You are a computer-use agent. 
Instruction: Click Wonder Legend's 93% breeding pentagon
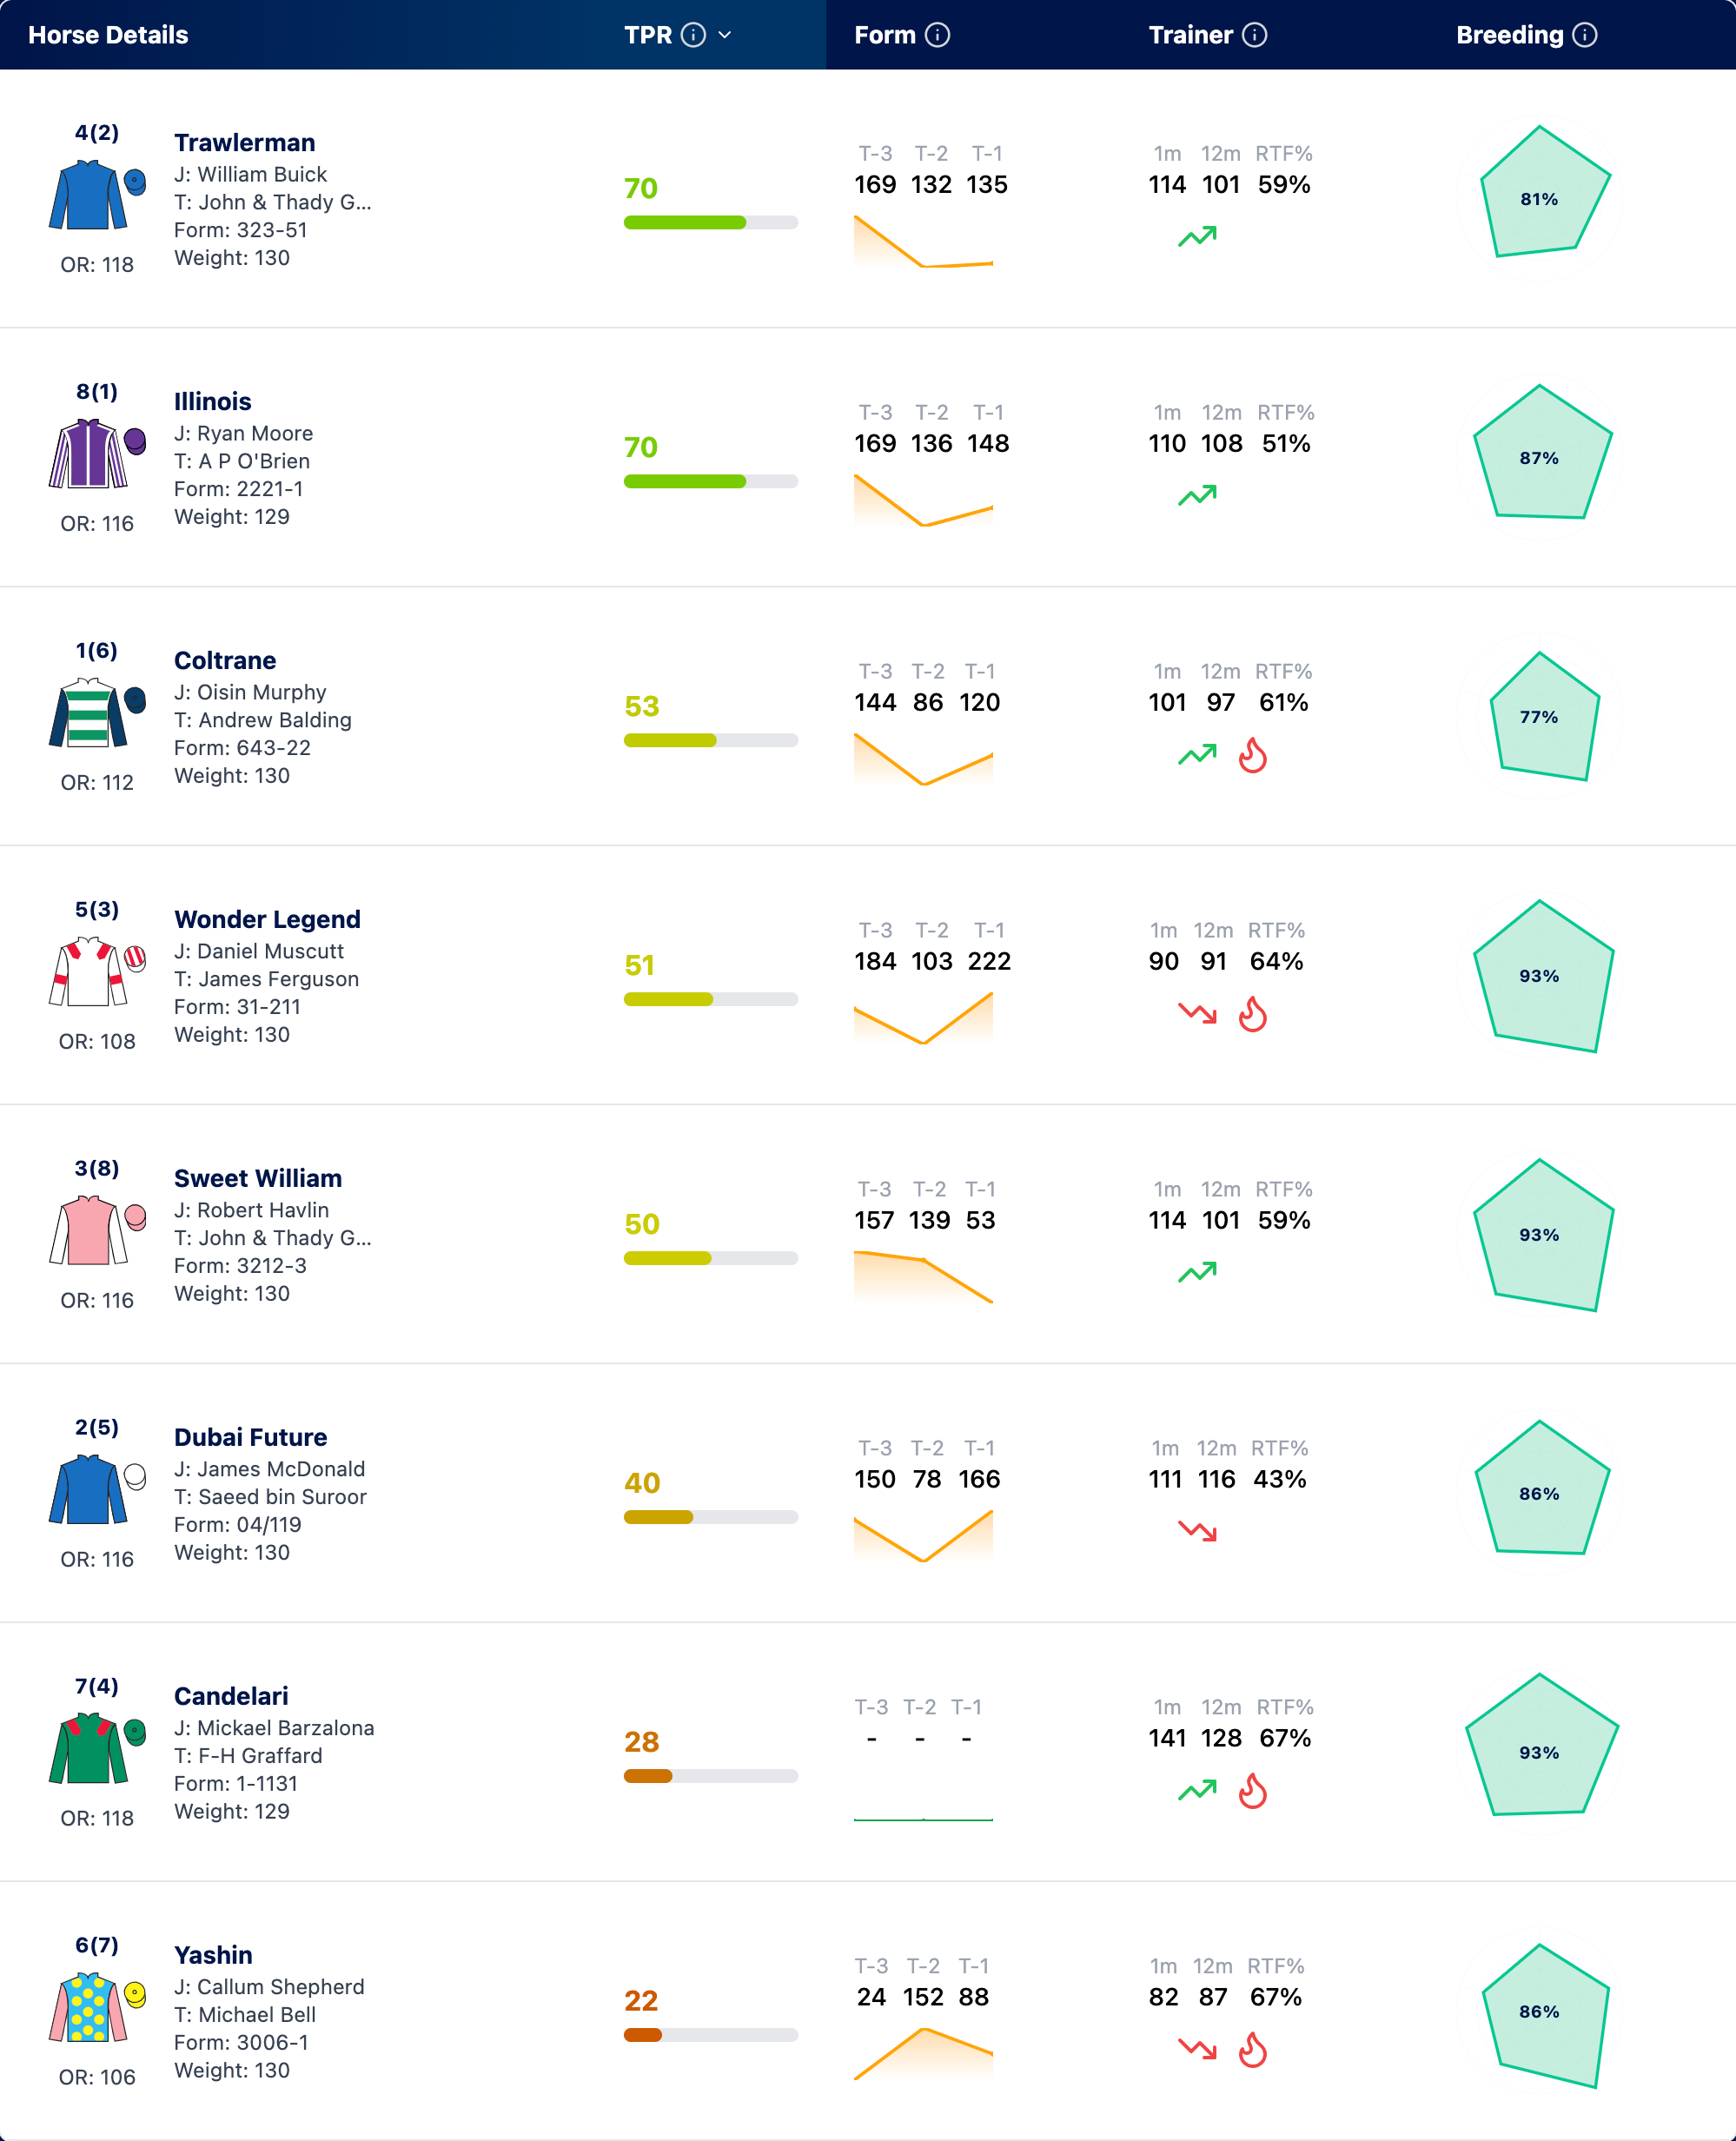1541,976
